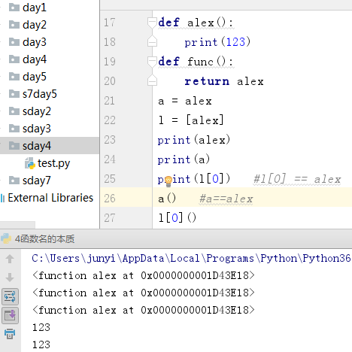Click the first '123' output line
Viewport: 352px width, 352px height.
[41, 327]
